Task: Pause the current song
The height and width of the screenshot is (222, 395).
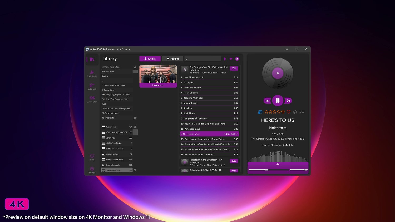Action: [x=278, y=101]
